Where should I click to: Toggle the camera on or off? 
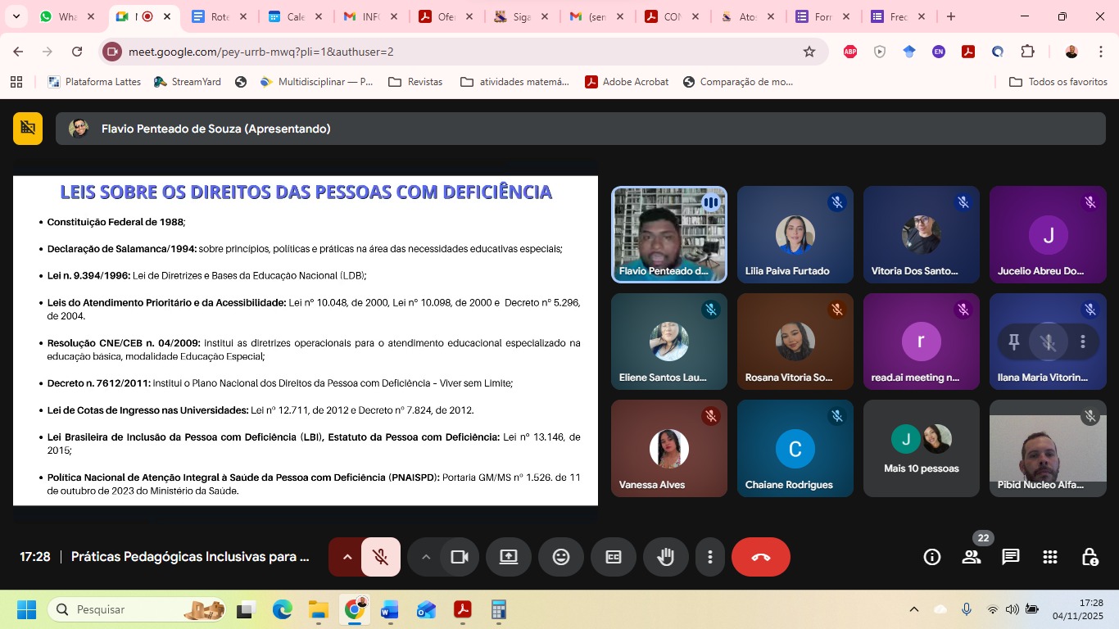click(460, 557)
